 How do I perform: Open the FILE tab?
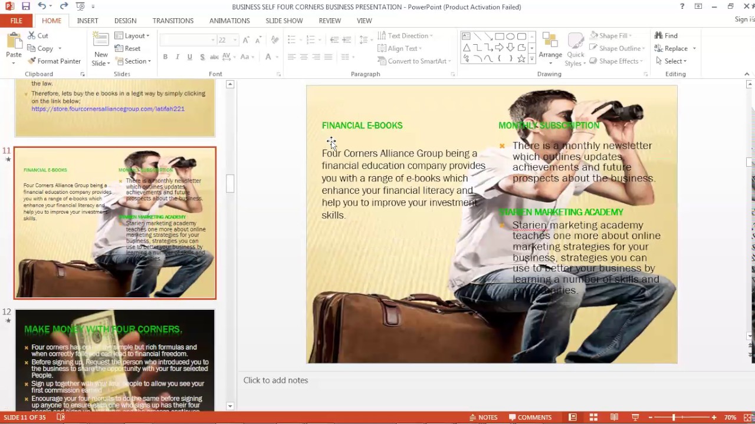17,21
